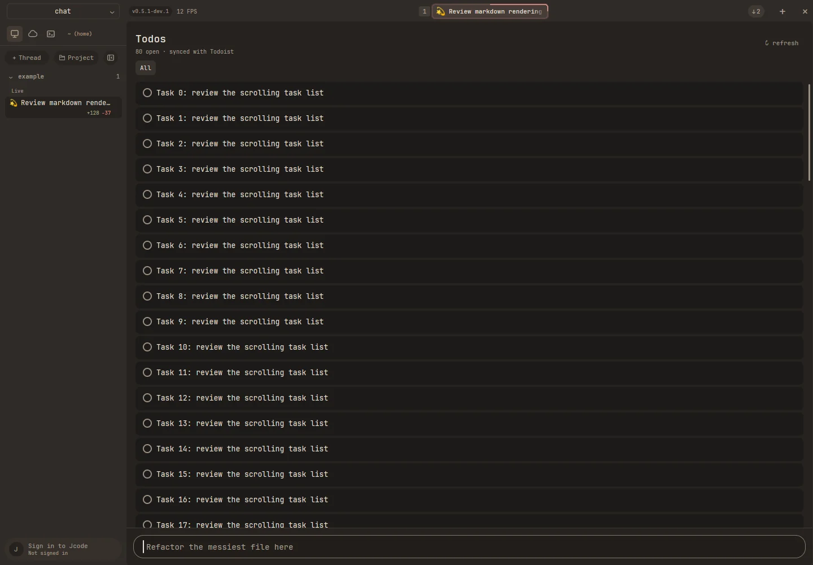Mark Task 12 as done
The image size is (813, 565).
coord(147,398)
